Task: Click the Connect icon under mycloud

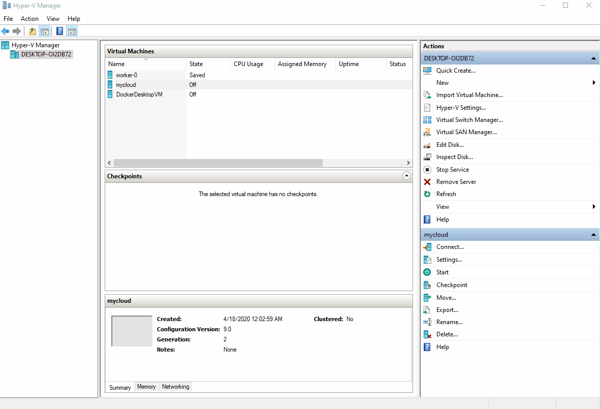Action: 427,247
